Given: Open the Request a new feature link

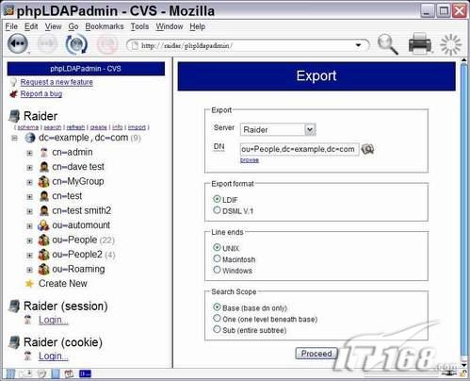Looking at the screenshot, I should [x=57, y=82].
